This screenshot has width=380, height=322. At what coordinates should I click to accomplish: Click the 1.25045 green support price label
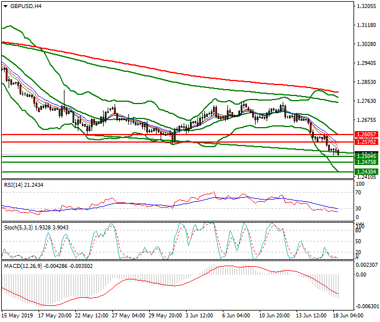pyautogui.click(x=366, y=156)
